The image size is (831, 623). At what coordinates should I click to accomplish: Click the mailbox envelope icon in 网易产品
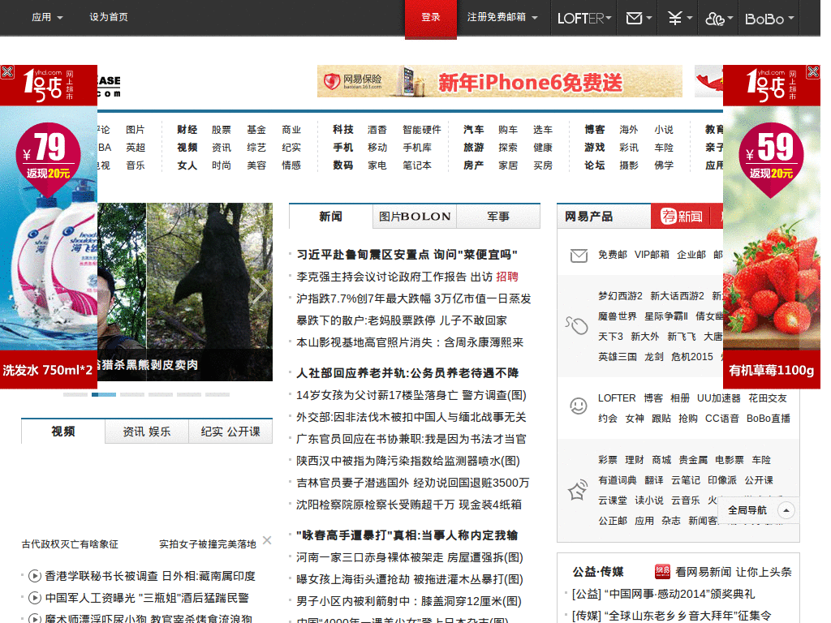click(x=579, y=256)
